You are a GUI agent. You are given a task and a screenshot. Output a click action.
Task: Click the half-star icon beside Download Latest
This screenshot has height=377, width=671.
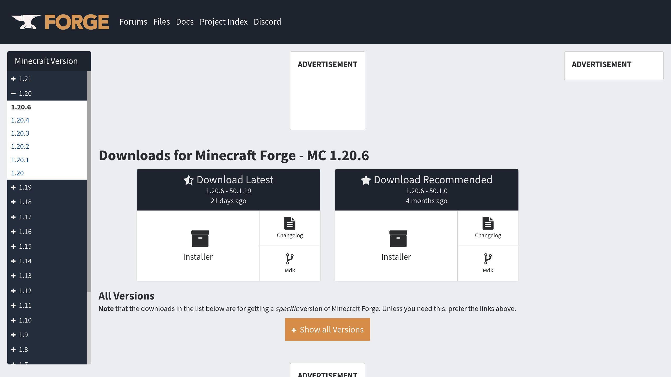tap(188, 180)
